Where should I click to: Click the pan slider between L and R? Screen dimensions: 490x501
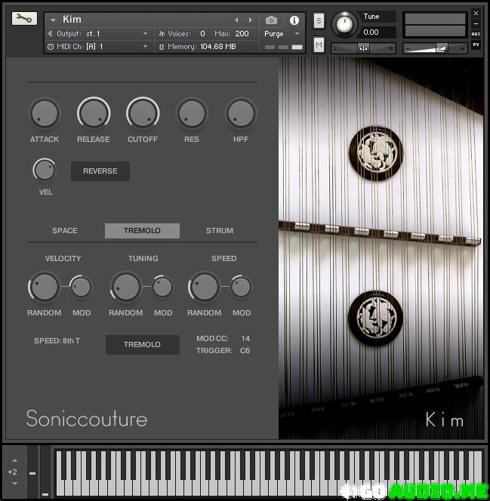[x=364, y=48]
